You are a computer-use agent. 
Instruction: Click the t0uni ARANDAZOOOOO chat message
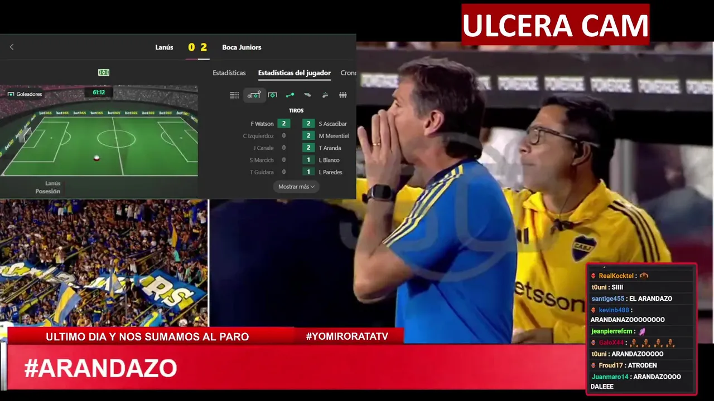click(627, 354)
